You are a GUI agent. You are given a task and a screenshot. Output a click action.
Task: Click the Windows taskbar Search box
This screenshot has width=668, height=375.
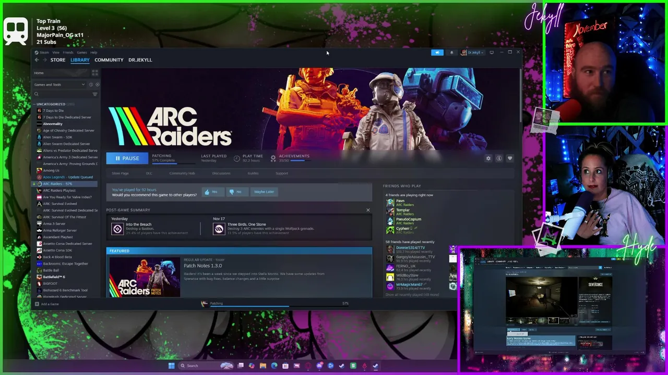pos(206,366)
